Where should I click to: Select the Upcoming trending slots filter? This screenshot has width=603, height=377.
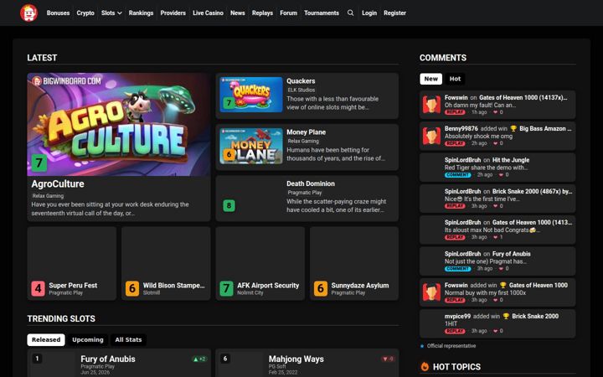pos(88,339)
